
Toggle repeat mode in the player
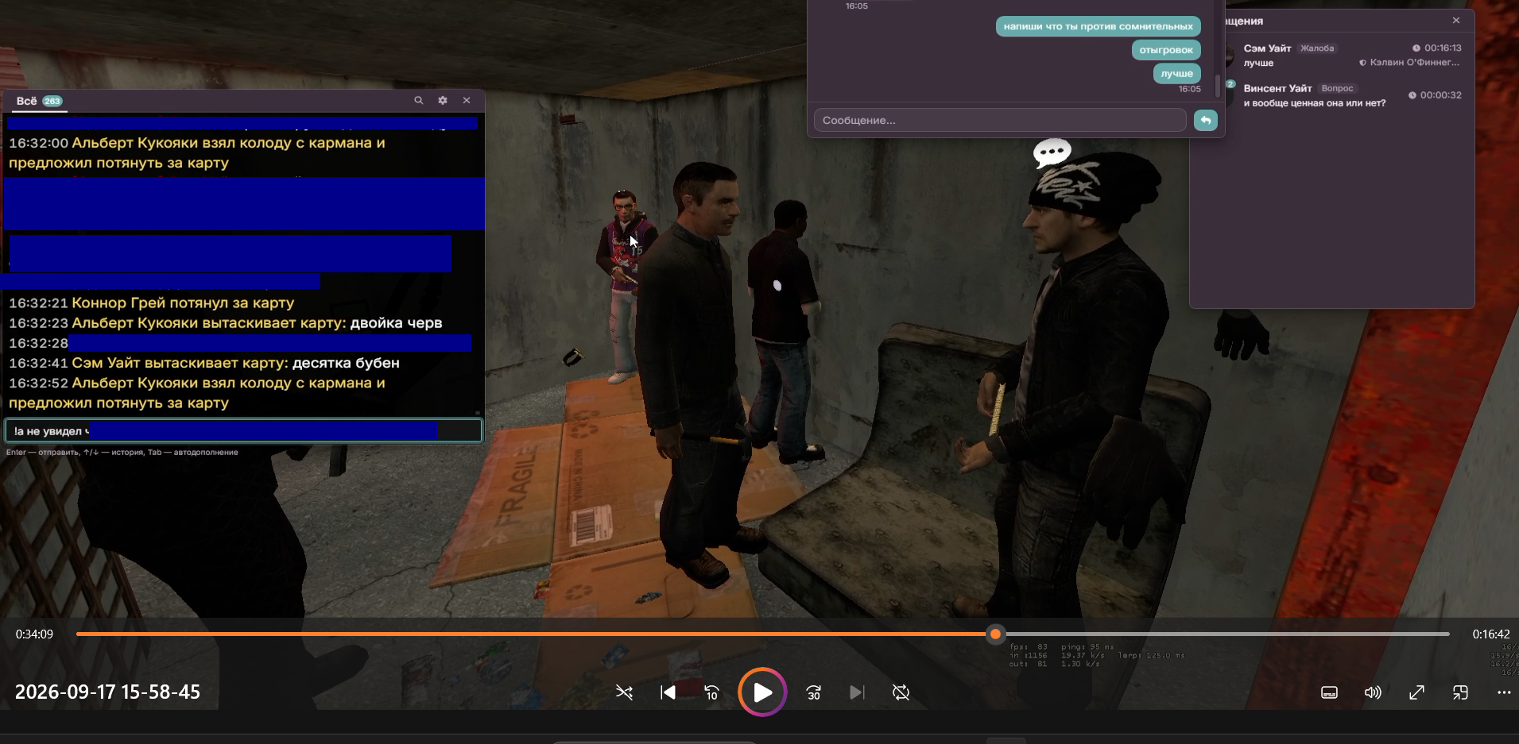(x=901, y=692)
